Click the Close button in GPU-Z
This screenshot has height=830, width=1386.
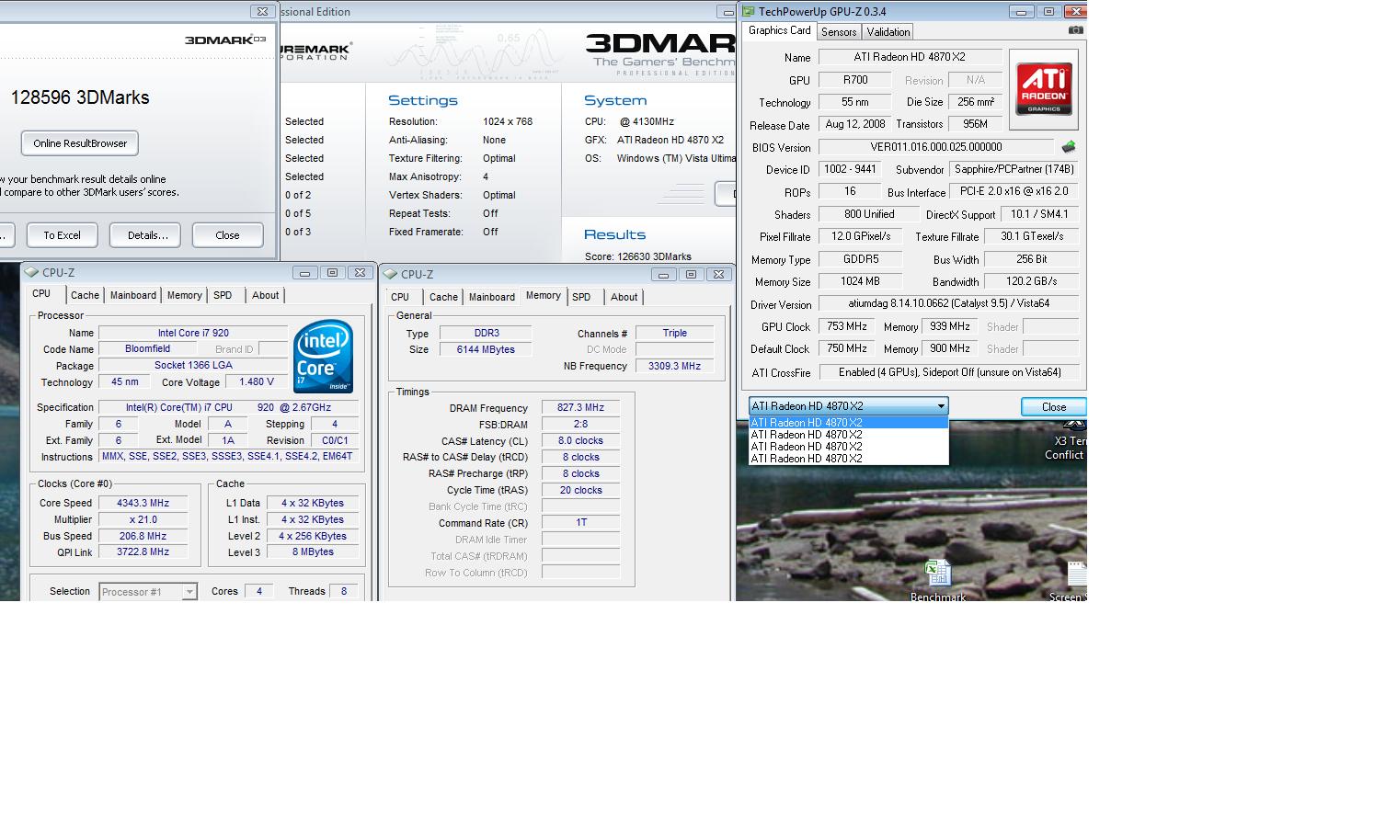pos(1054,407)
